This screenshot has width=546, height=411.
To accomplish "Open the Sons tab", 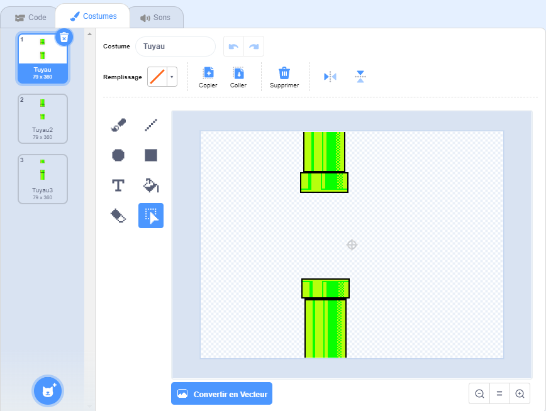I will [155, 18].
